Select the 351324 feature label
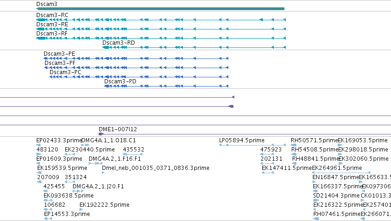The width and height of the screenshot is (391, 221). coord(75,177)
